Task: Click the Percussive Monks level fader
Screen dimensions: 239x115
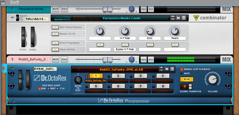Action: [x=107, y=9]
